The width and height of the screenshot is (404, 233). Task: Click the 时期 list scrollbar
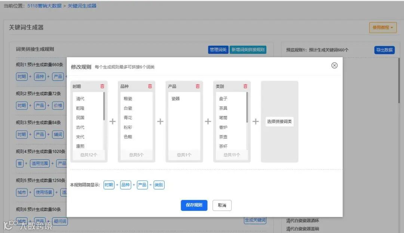click(104, 106)
